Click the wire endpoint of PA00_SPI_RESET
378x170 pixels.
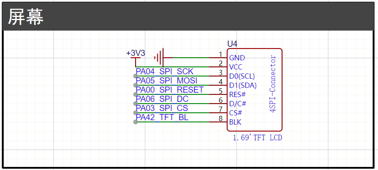(x=136, y=94)
